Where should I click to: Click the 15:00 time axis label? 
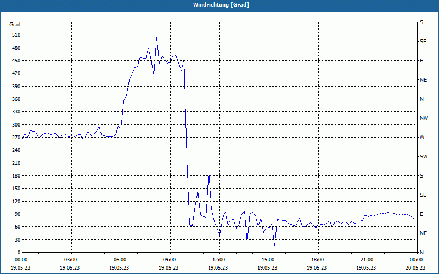(269, 260)
